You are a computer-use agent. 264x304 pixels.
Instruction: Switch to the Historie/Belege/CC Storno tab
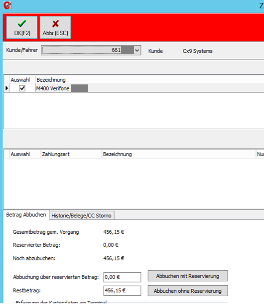click(x=82, y=216)
